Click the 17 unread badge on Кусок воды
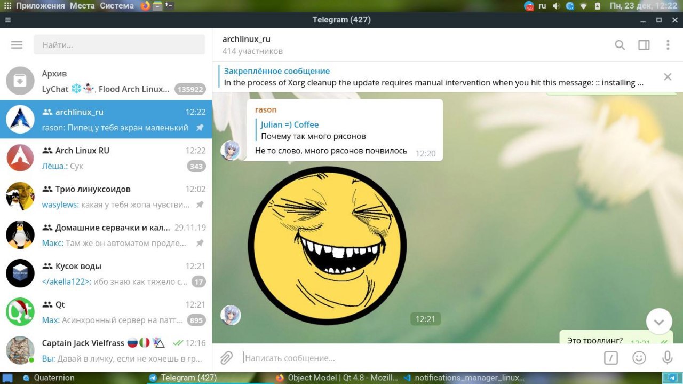This screenshot has width=683, height=384. [198, 281]
